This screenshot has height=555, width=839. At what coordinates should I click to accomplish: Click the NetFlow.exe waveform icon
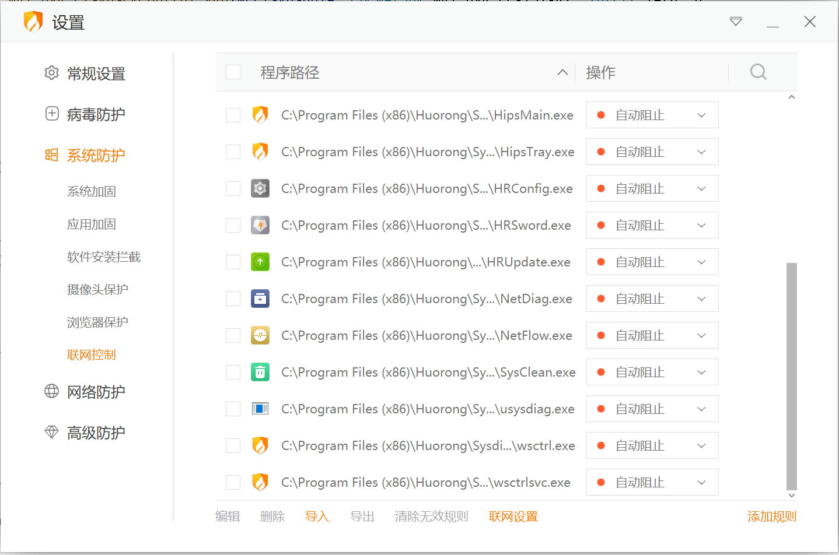260,335
